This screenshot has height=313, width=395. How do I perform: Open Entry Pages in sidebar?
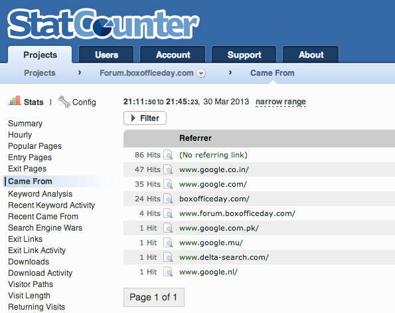[x=30, y=157]
